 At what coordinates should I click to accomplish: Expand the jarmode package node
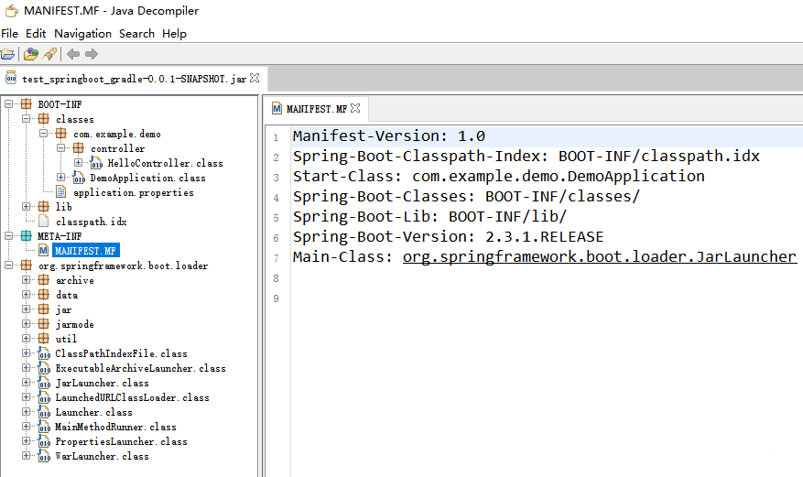pos(27,324)
